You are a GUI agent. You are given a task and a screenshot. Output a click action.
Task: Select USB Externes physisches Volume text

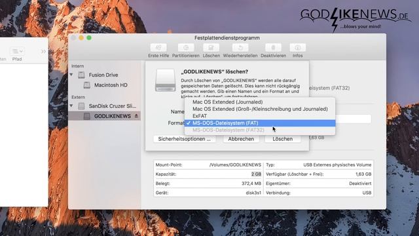point(337,165)
